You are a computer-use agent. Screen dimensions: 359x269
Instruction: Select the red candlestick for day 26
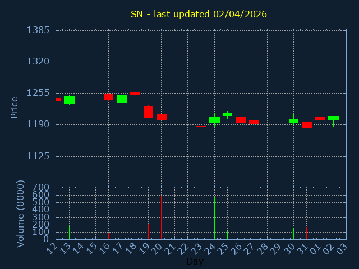[x=241, y=120]
